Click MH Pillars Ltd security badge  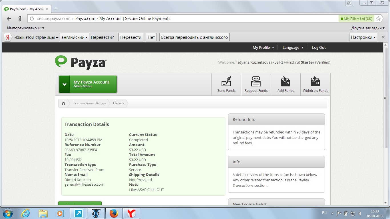pyautogui.click(x=356, y=19)
